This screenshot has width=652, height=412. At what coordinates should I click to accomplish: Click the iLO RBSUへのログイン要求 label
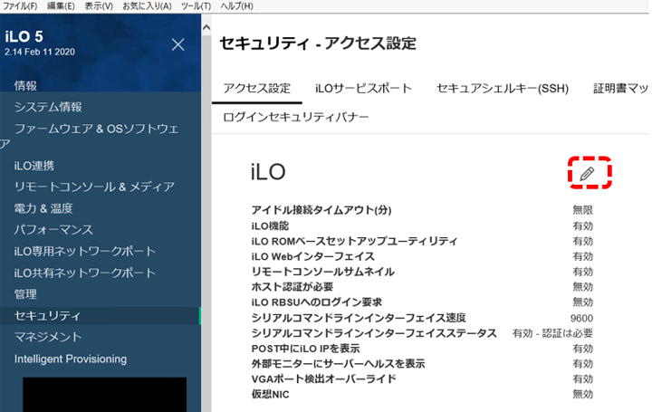(316, 302)
